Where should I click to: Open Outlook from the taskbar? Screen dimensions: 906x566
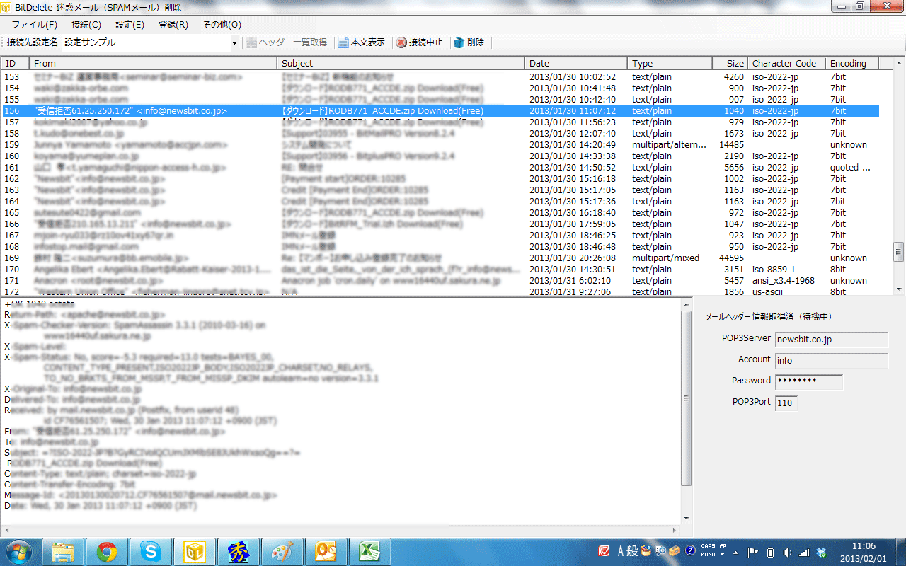325,550
